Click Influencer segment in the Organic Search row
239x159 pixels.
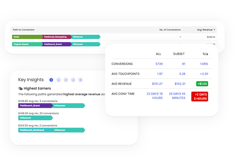click(86, 44)
